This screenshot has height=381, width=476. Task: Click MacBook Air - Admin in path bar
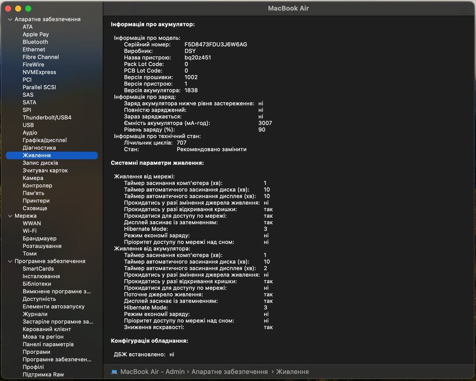(152, 372)
